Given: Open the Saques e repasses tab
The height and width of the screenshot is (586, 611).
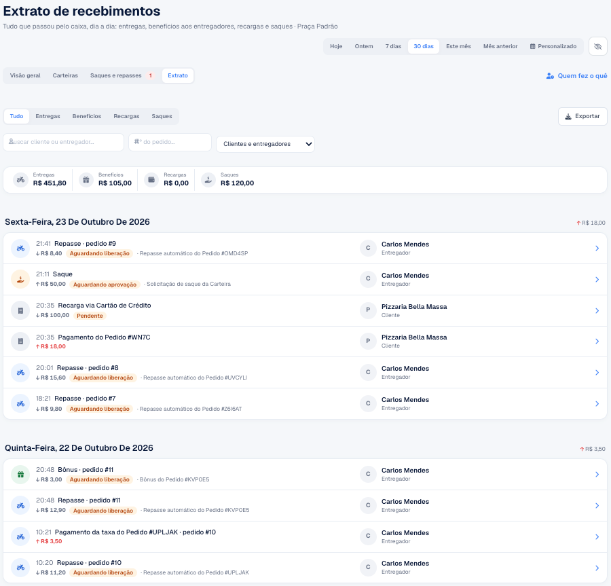Looking at the screenshot, I should point(122,75).
